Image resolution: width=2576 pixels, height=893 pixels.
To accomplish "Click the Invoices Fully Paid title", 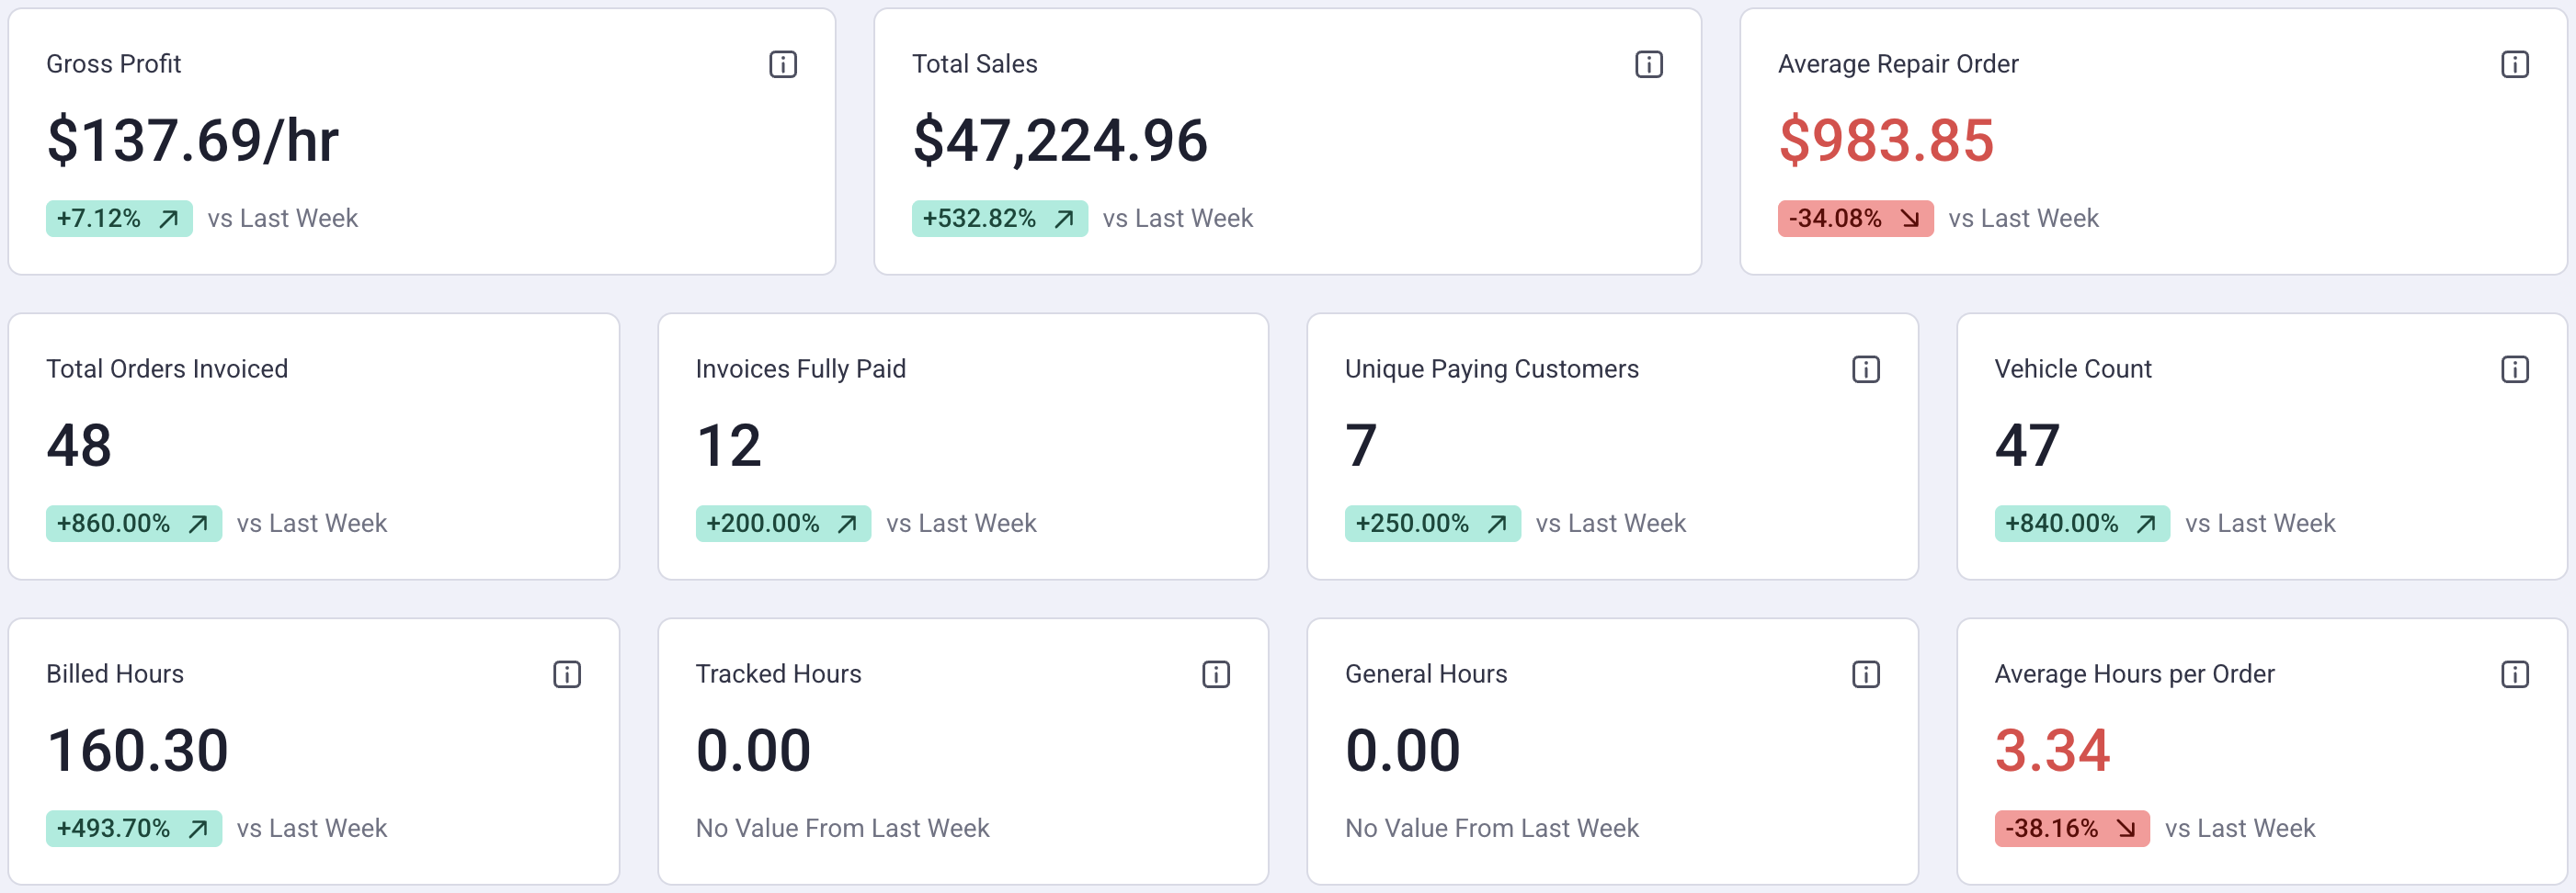I will pyautogui.click(x=801, y=368).
